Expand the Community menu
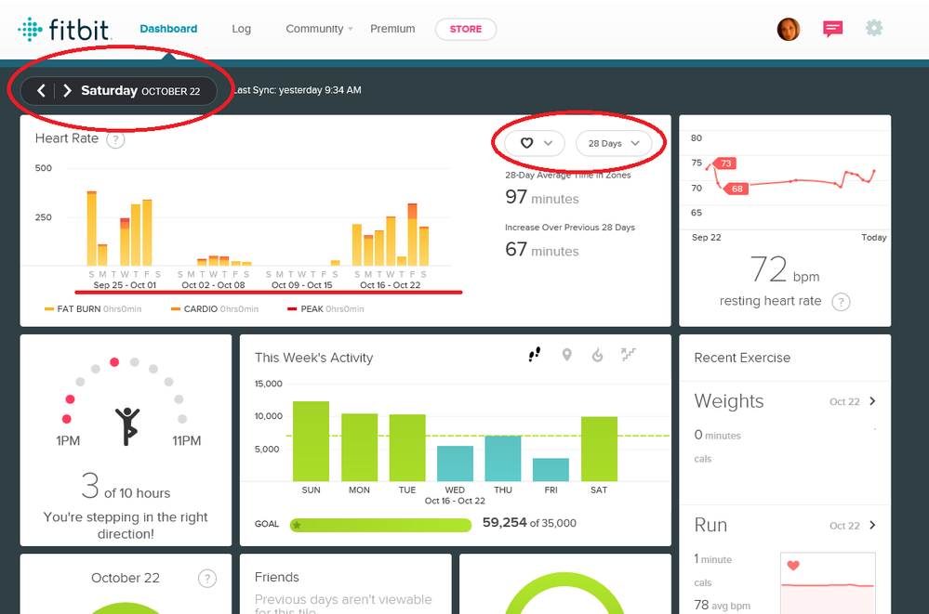Image resolution: width=929 pixels, height=614 pixels. pos(319,29)
